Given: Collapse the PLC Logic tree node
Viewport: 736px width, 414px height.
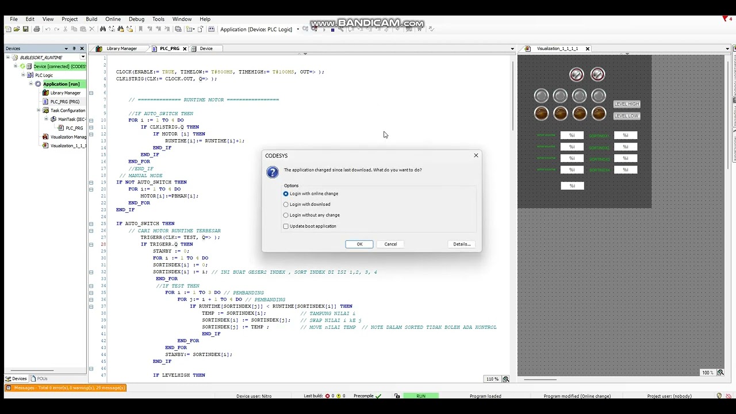Looking at the screenshot, I should click(23, 75).
